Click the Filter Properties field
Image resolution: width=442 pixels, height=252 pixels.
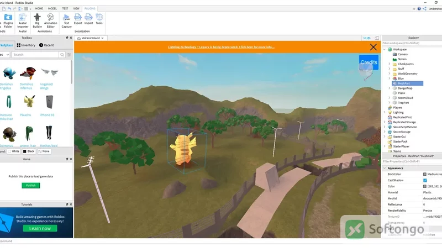coord(412,161)
